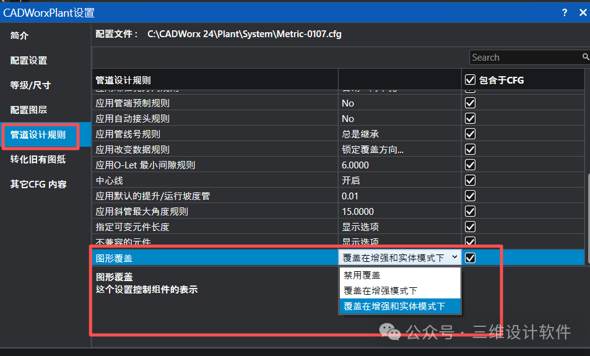Viewport: 590px width, 356px height.
Task: Choose 禁用覆盖 from dropdown list
Action: (399, 275)
